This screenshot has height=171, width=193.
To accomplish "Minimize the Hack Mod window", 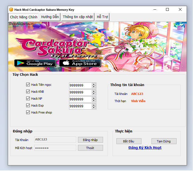I will click(155, 9).
